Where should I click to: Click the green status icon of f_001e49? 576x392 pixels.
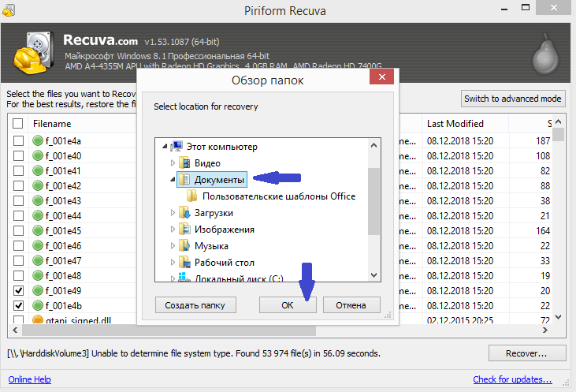pos(38,290)
